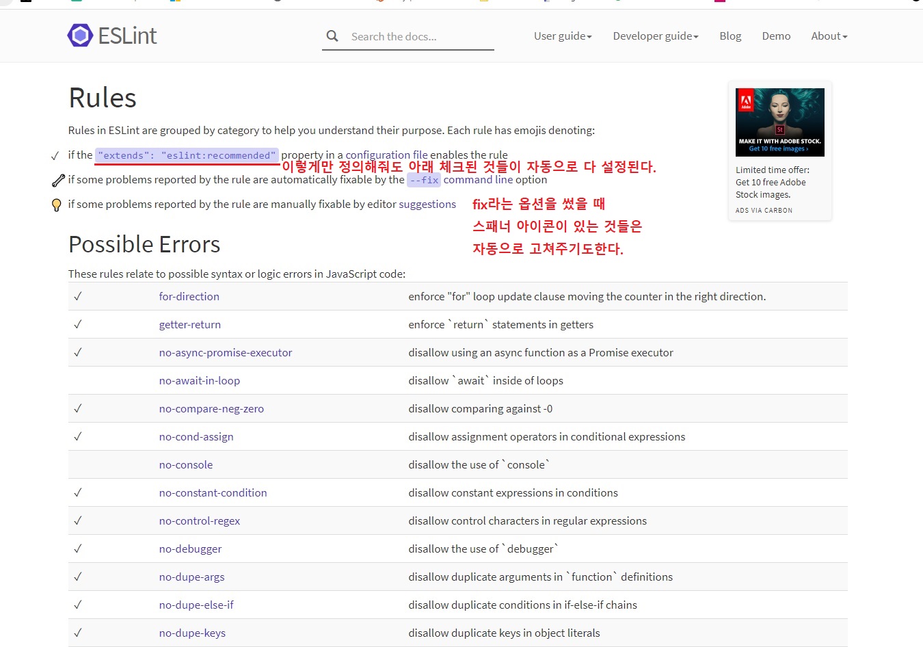This screenshot has width=923, height=647.
Task: Expand the User guide dropdown
Action: tap(563, 36)
